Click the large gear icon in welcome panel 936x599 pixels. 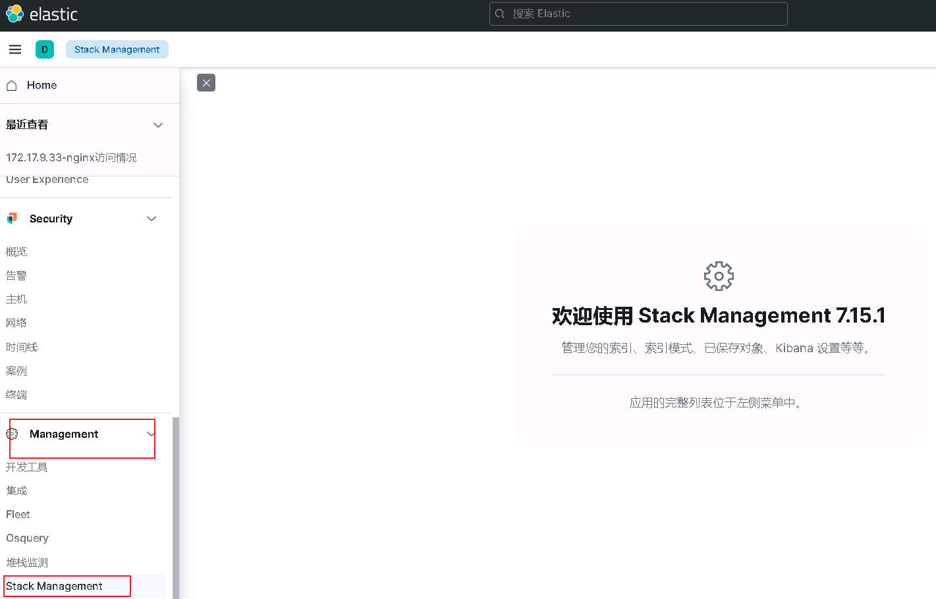(x=719, y=276)
